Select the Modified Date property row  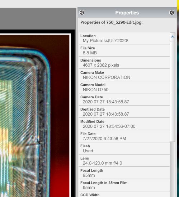[124, 124]
